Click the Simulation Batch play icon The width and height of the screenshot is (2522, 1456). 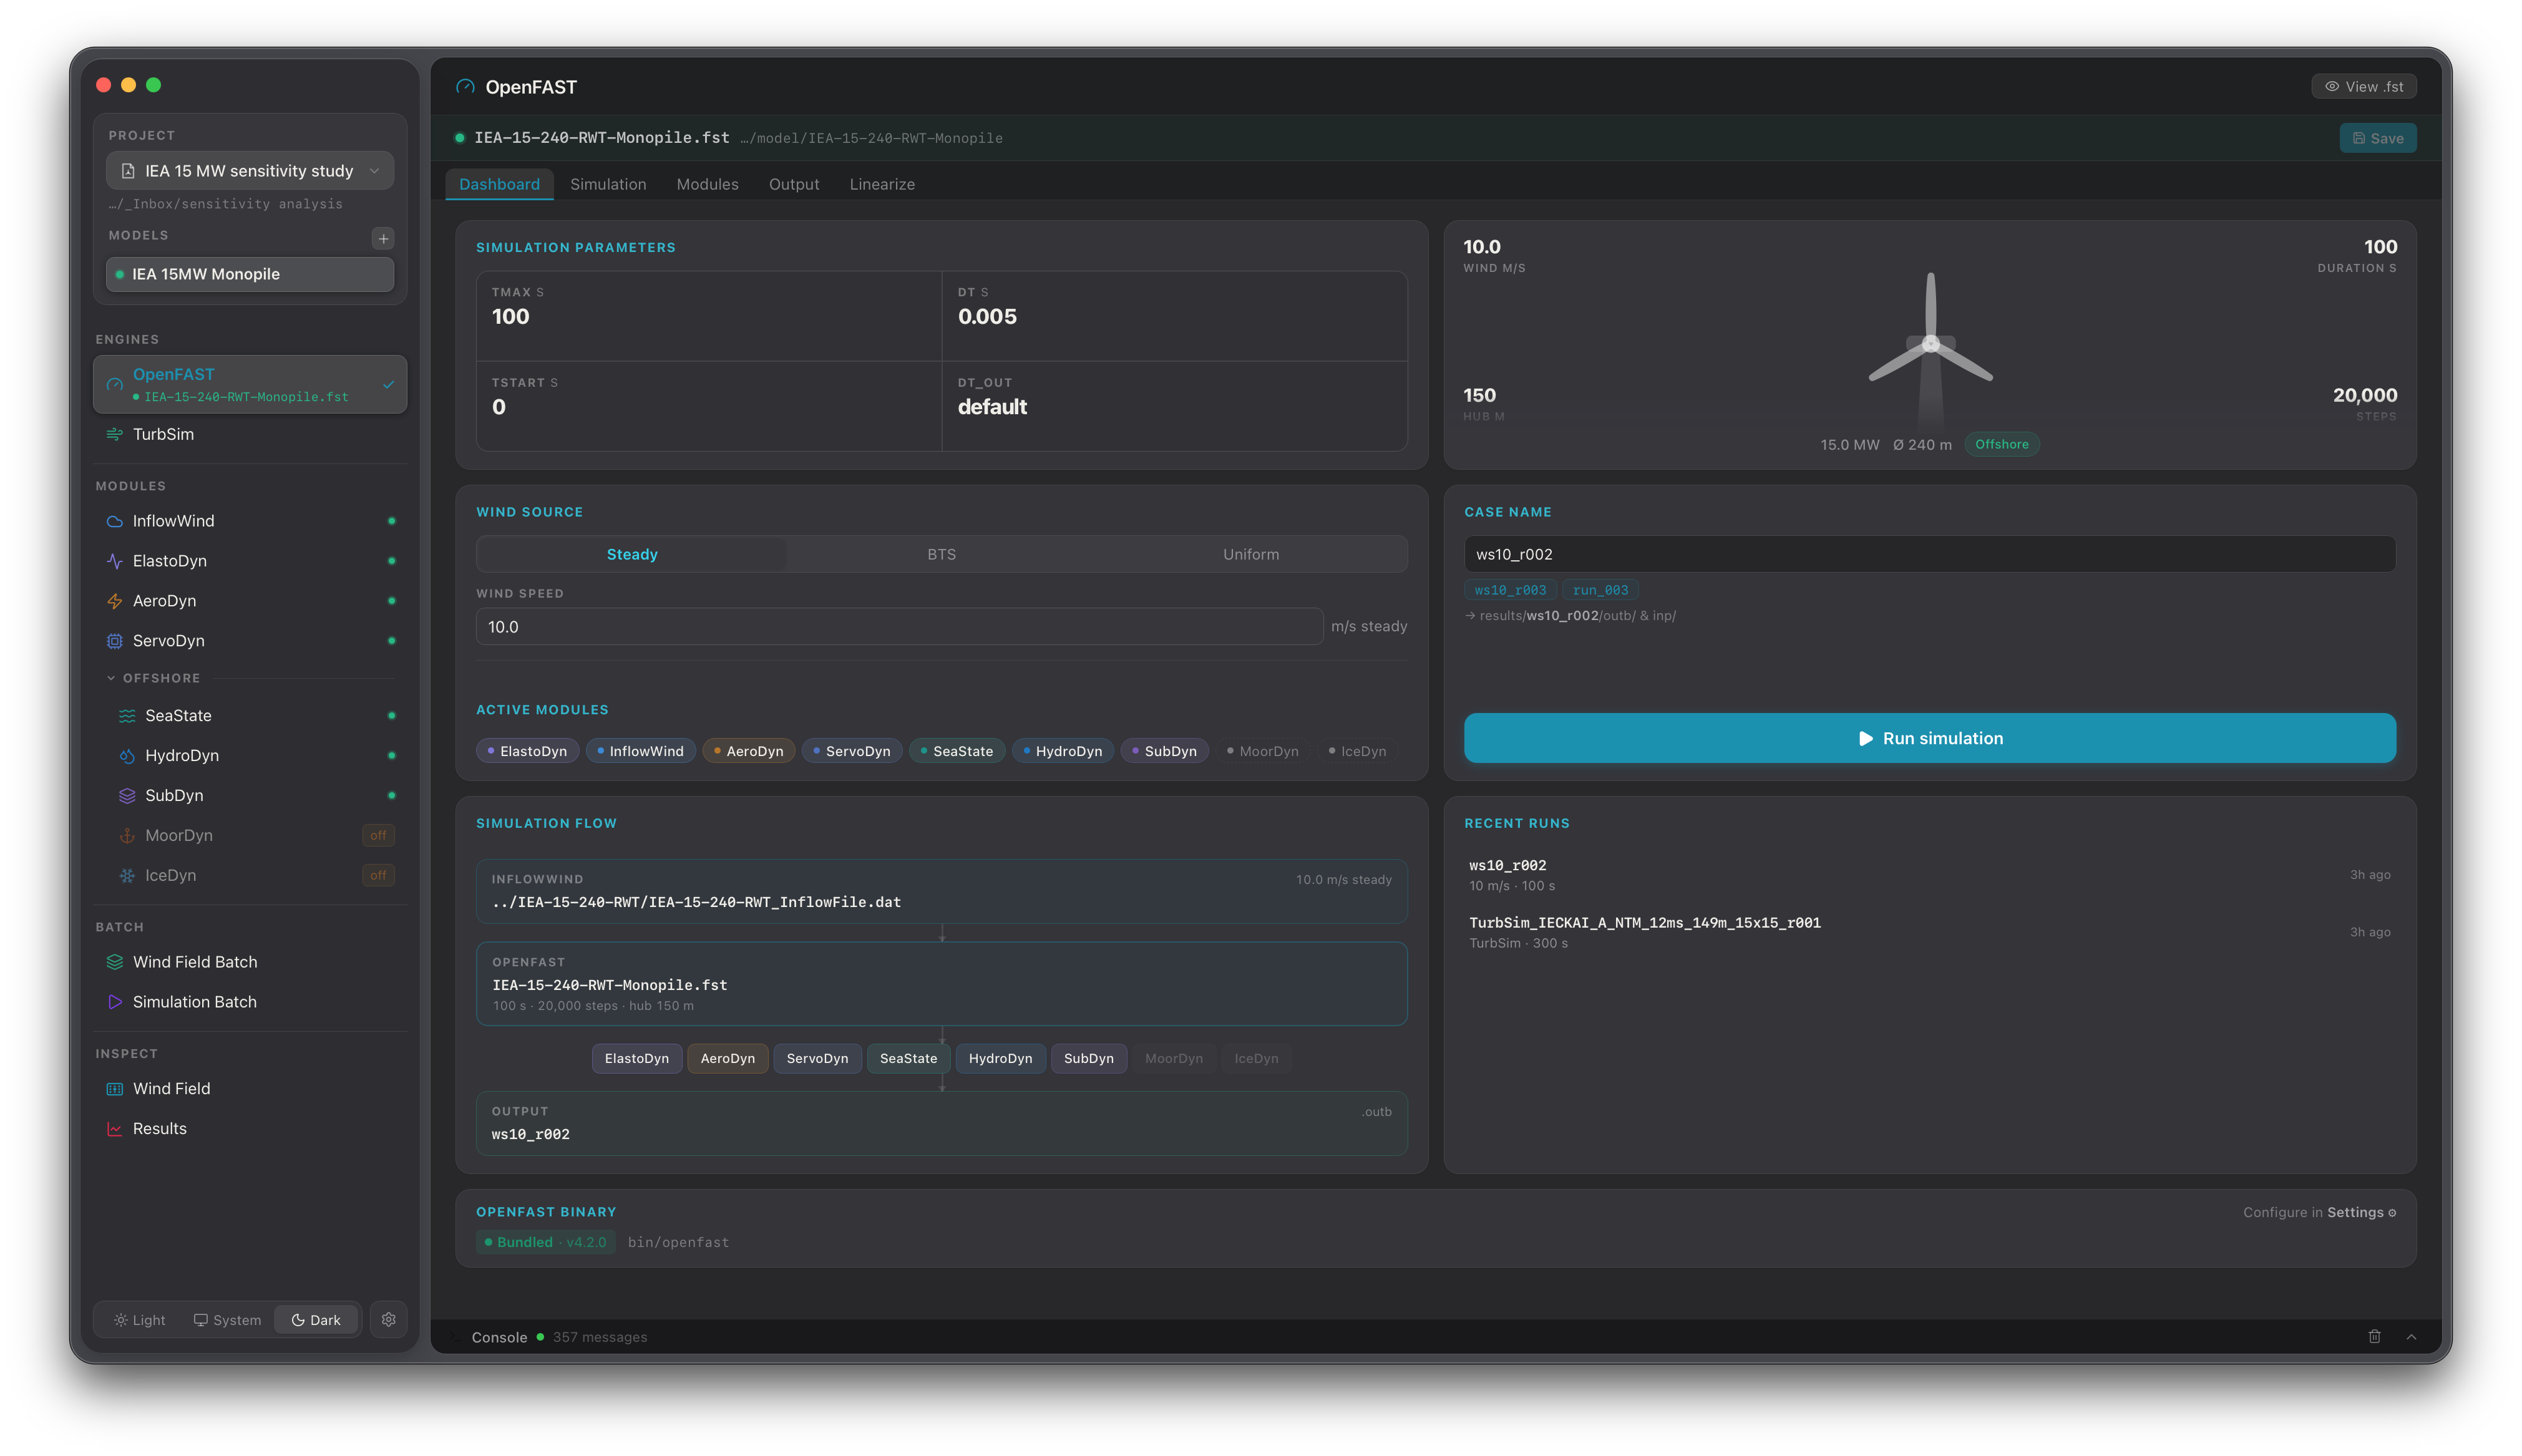(x=114, y=1002)
